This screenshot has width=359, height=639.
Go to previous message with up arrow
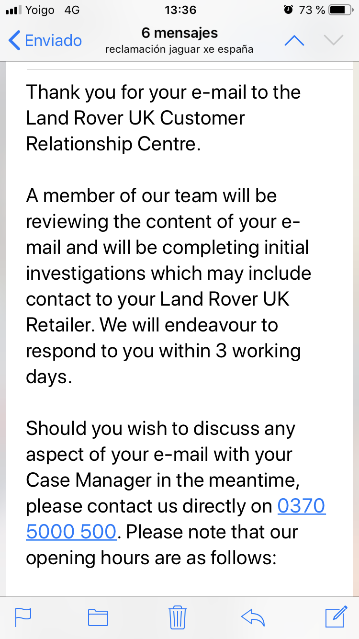click(294, 41)
